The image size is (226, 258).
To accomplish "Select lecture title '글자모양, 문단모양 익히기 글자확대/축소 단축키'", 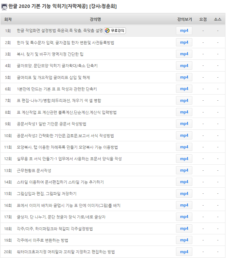I will point(57,66).
